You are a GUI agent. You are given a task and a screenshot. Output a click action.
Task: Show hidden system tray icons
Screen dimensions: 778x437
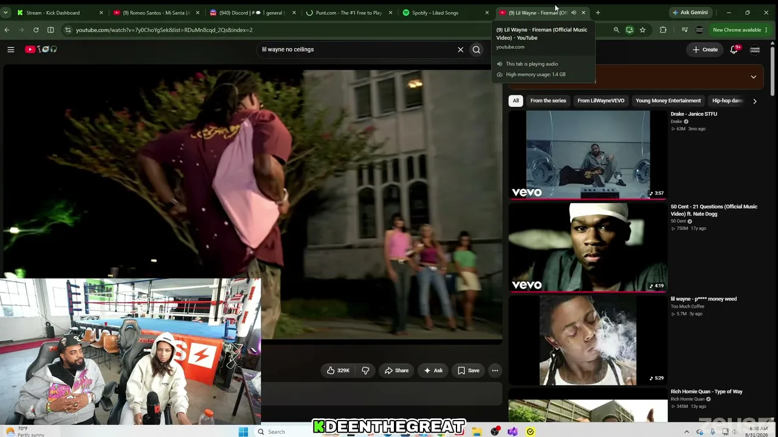687,432
